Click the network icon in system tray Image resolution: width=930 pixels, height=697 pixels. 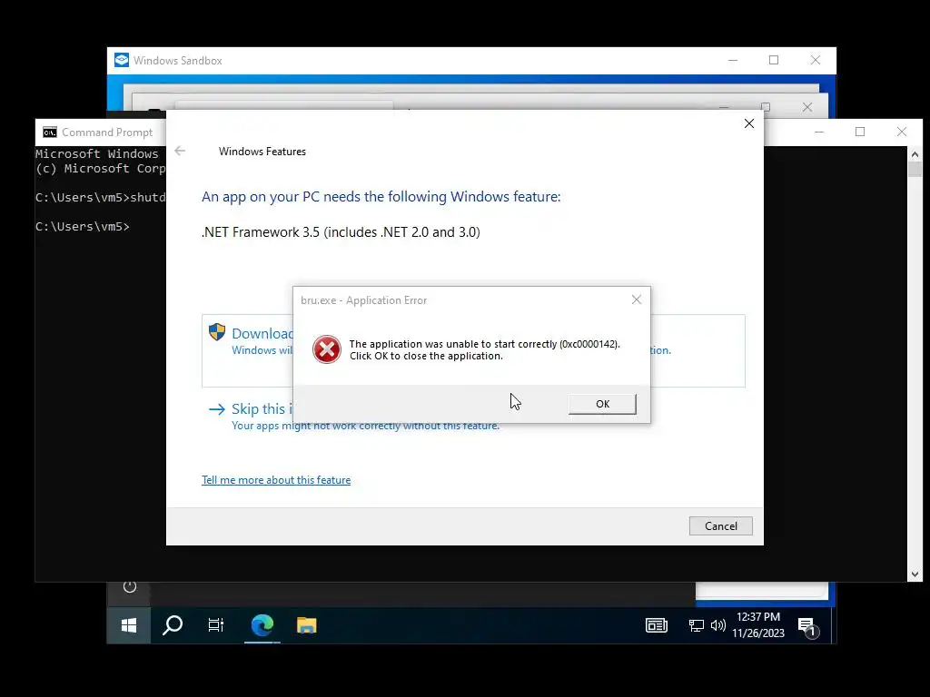point(697,625)
